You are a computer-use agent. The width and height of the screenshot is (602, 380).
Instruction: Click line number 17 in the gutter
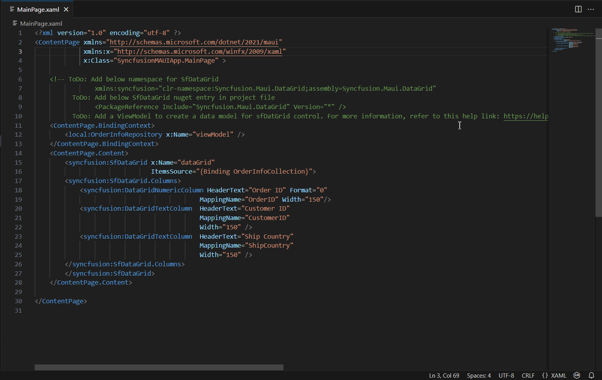(18, 181)
